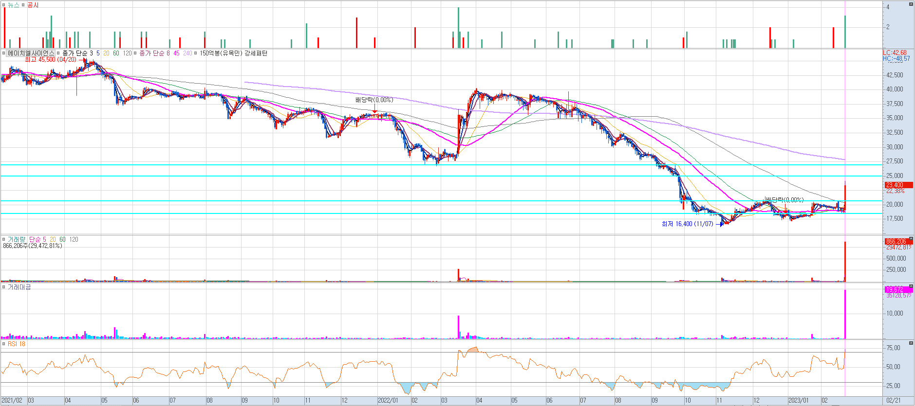Screen dimensions: 915x406
Task: Click the HC:-48.57 readout
Action: [896, 58]
